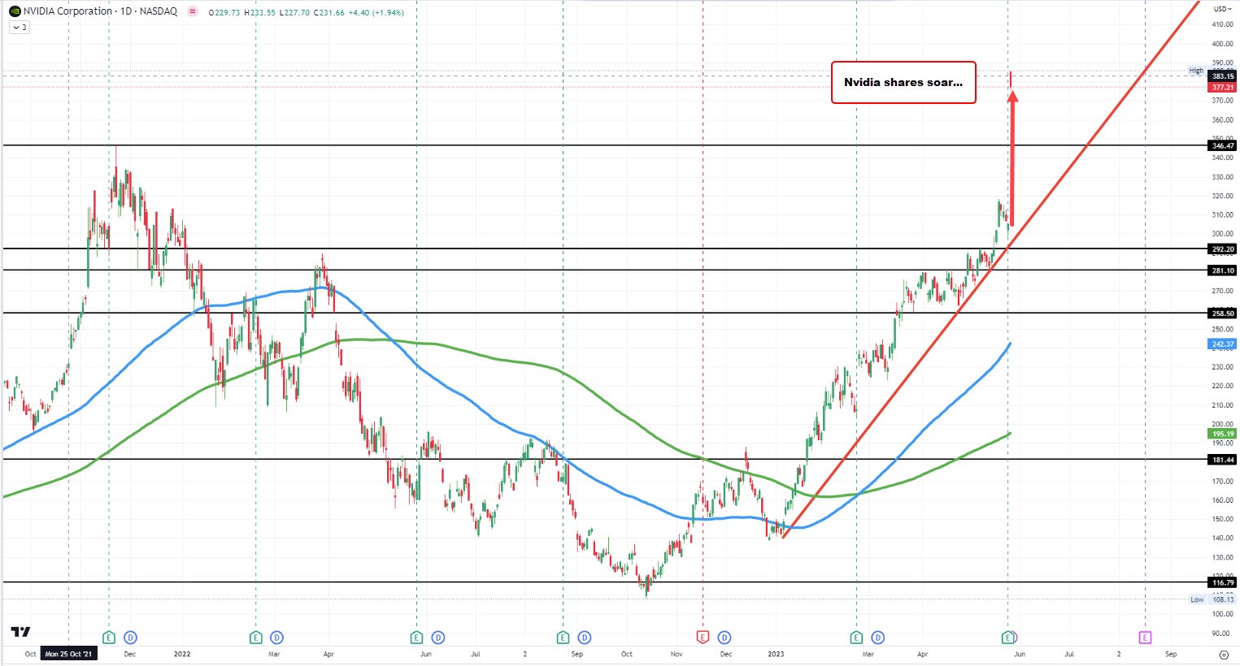This screenshot has width=1240, height=666.
Task: Expand the collapsed indicators legend showing 3
Action: click(20, 28)
